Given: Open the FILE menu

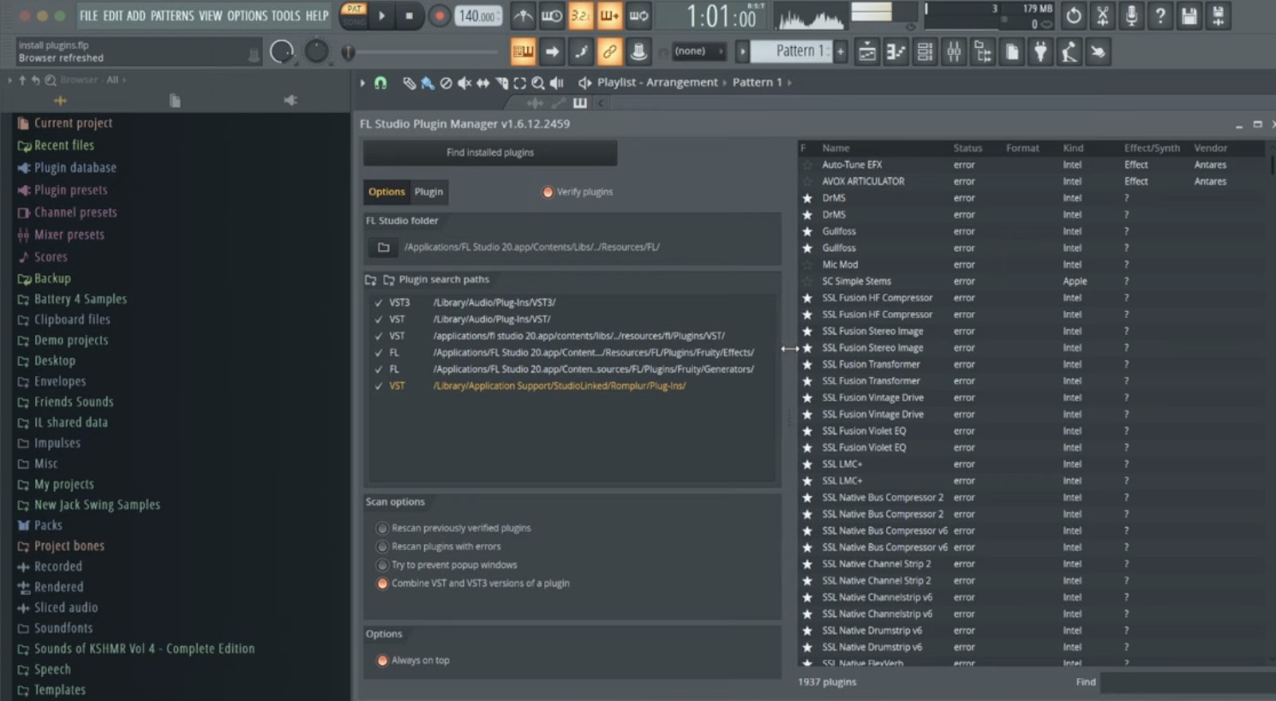Looking at the screenshot, I should (x=89, y=15).
